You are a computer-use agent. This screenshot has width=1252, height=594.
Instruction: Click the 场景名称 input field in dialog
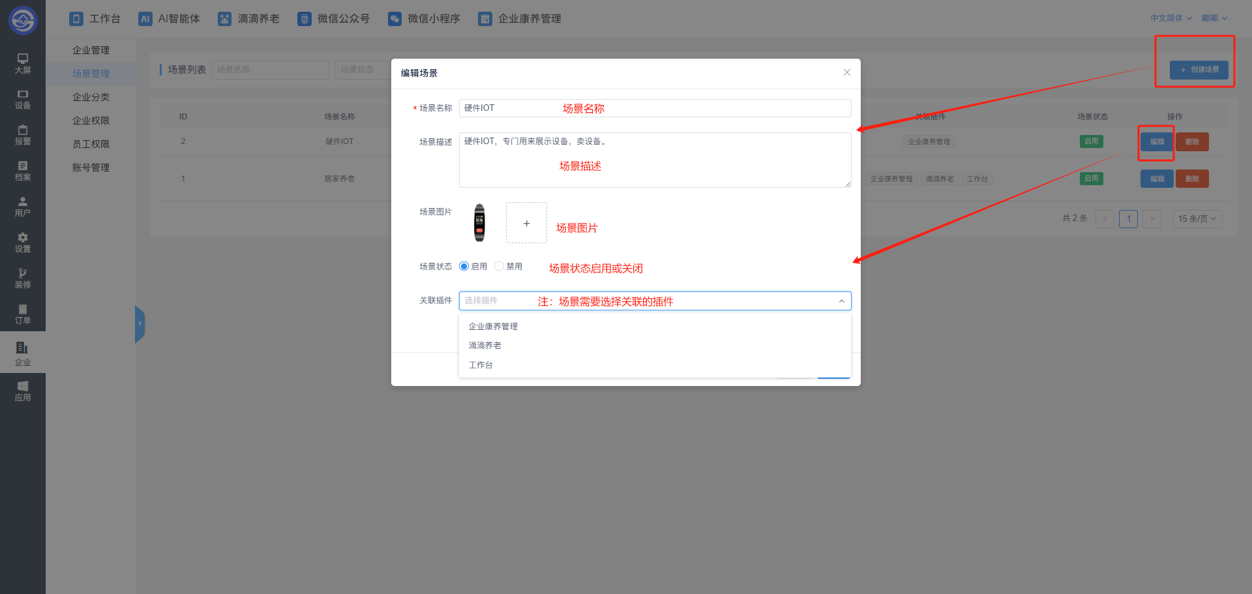(x=655, y=108)
